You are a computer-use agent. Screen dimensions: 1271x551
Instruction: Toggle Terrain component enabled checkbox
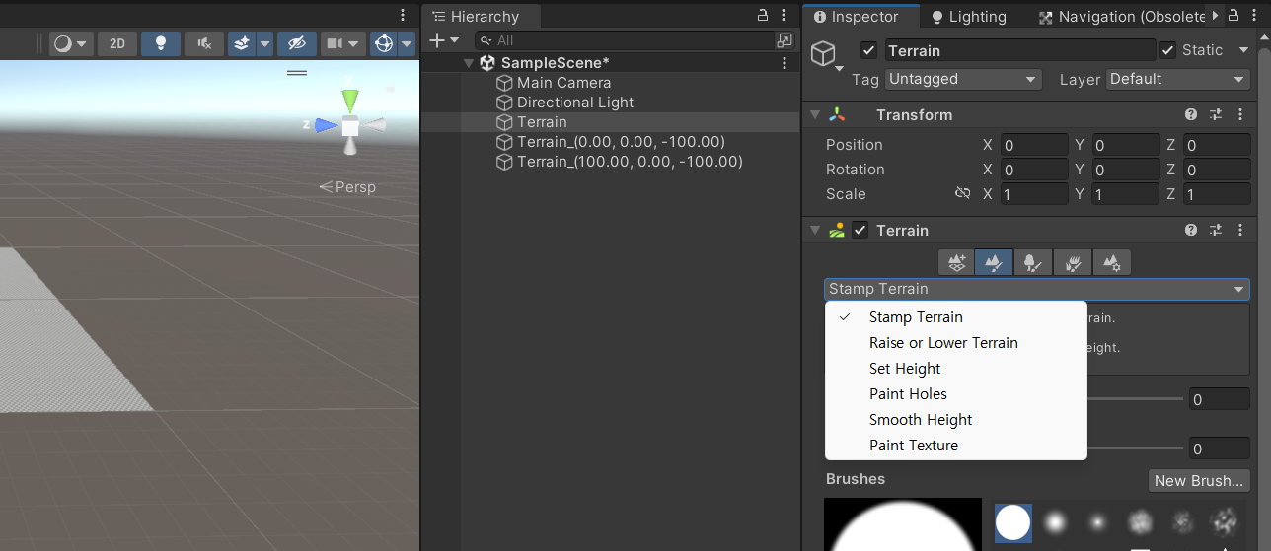(860, 231)
